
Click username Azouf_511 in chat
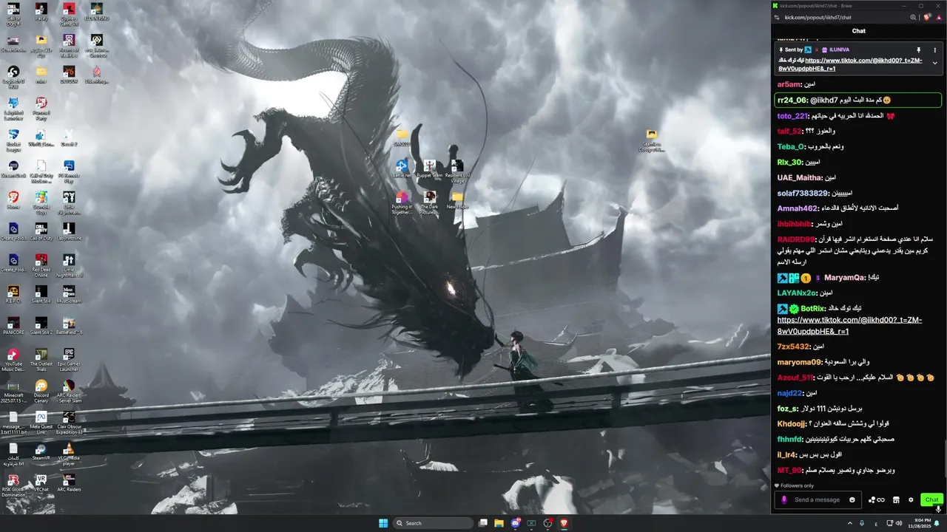pos(795,378)
